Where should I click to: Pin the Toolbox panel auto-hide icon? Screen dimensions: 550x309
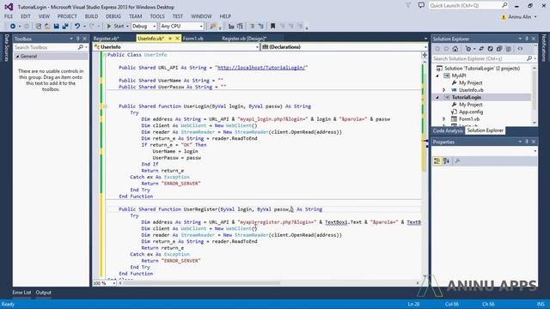click(78, 39)
